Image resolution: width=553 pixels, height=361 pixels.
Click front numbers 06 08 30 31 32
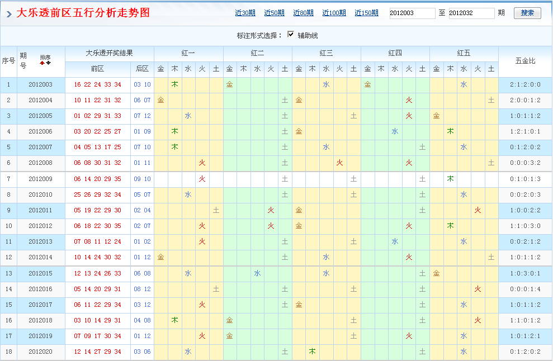98,163
